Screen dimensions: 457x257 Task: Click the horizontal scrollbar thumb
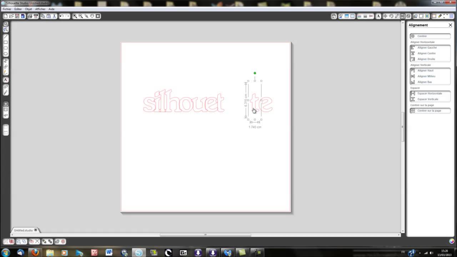(205, 235)
